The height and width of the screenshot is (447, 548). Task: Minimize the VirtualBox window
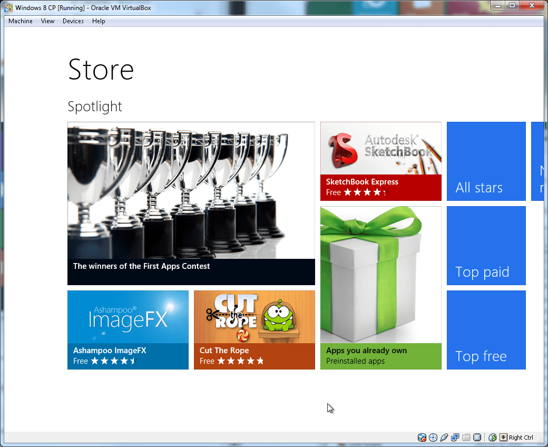click(498, 6)
